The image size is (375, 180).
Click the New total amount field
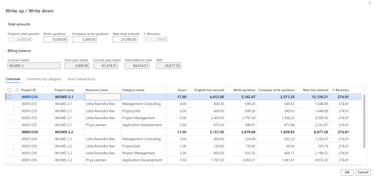point(125,39)
